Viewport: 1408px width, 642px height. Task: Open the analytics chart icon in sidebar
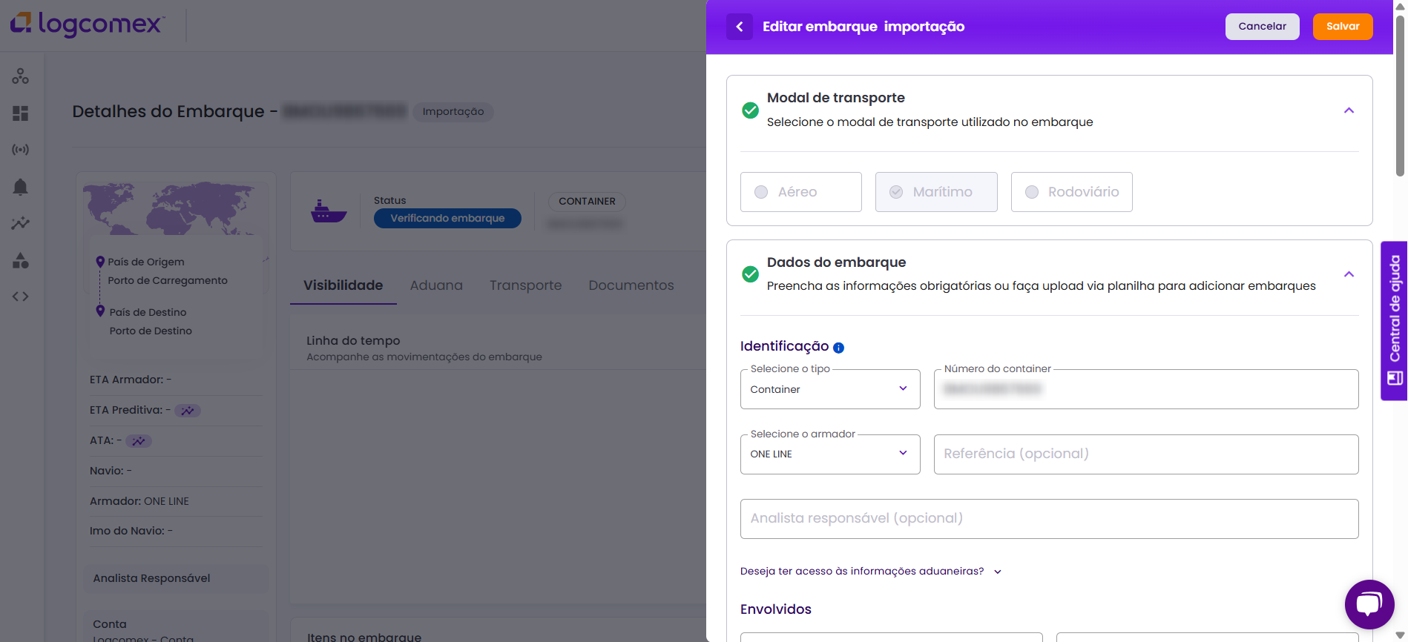pos(21,223)
